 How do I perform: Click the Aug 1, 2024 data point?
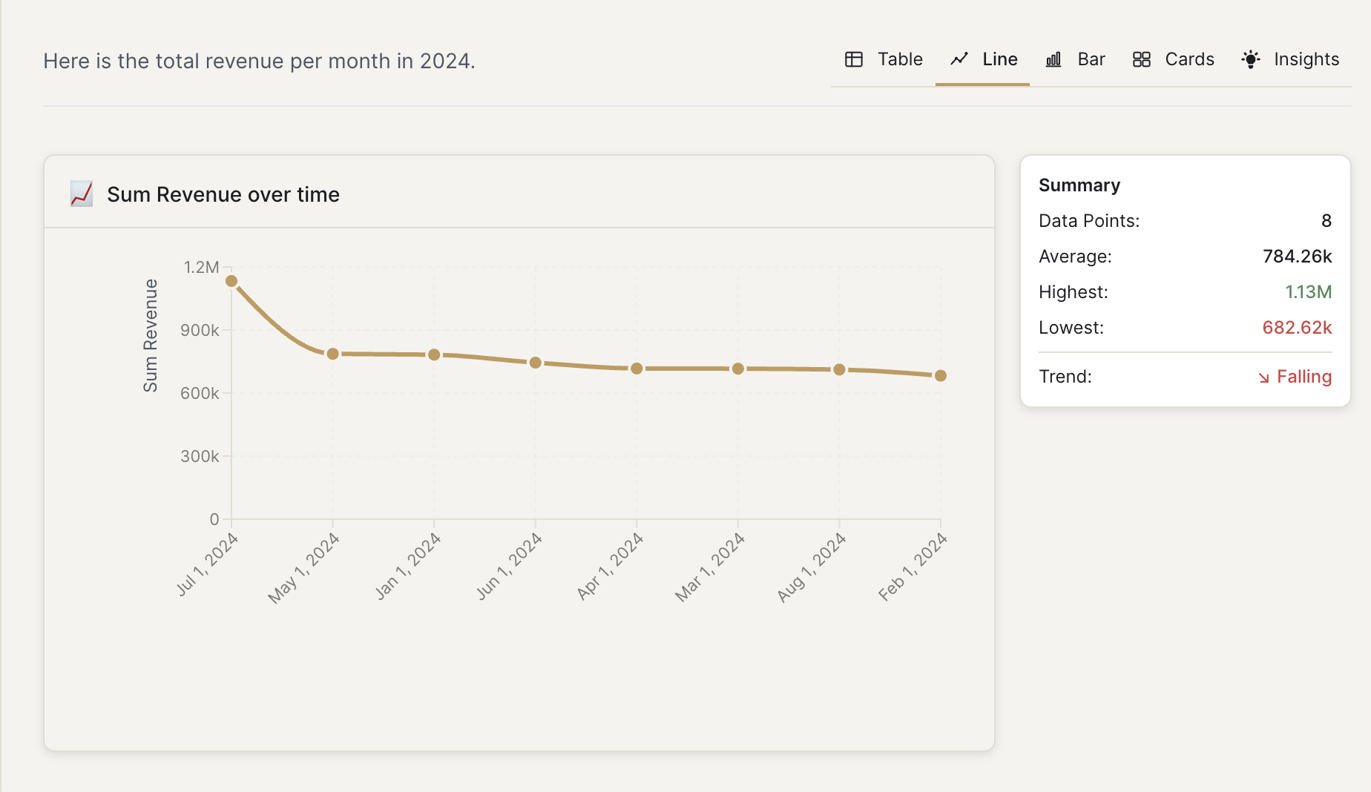click(x=839, y=369)
